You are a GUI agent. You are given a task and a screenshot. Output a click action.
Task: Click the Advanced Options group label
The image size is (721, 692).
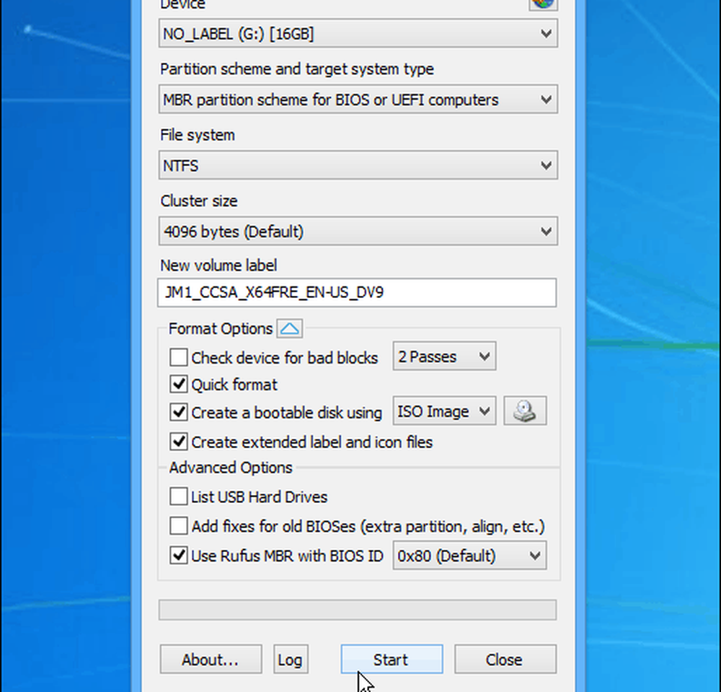click(x=231, y=468)
